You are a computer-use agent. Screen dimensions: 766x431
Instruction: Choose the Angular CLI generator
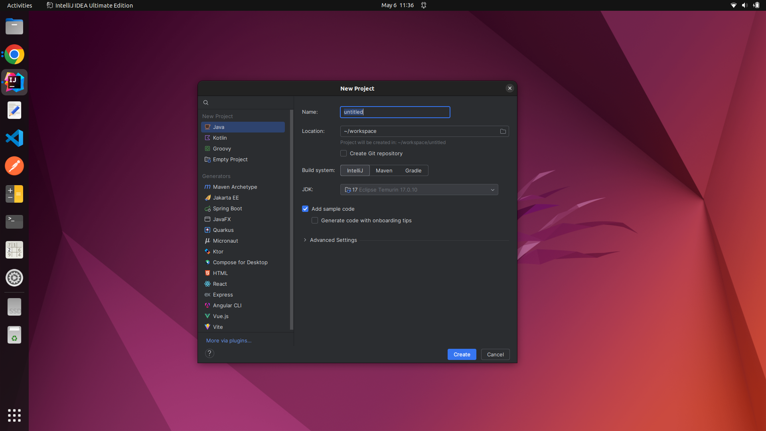(x=227, y=306)
